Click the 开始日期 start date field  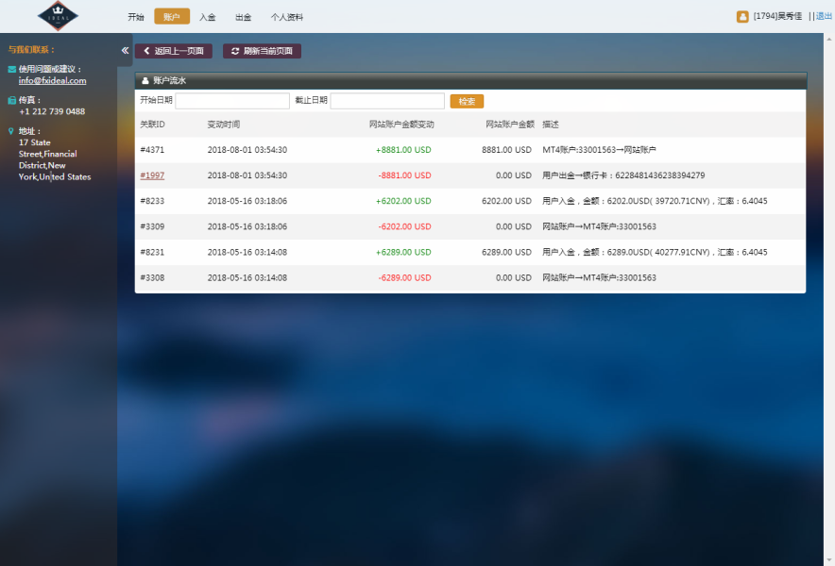[x=232, y=101]
